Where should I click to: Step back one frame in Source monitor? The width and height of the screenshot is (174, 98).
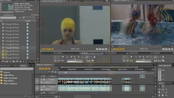pos(71,57)
